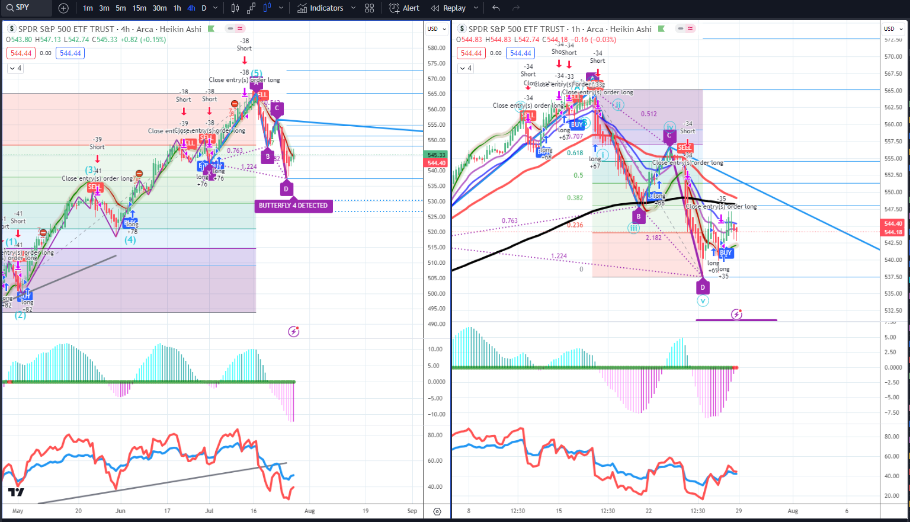Image resolution: width=910 pixels, height=522 pixels.
Task: Click the TradingView logo on 4h chart
Action: (16, 492)
